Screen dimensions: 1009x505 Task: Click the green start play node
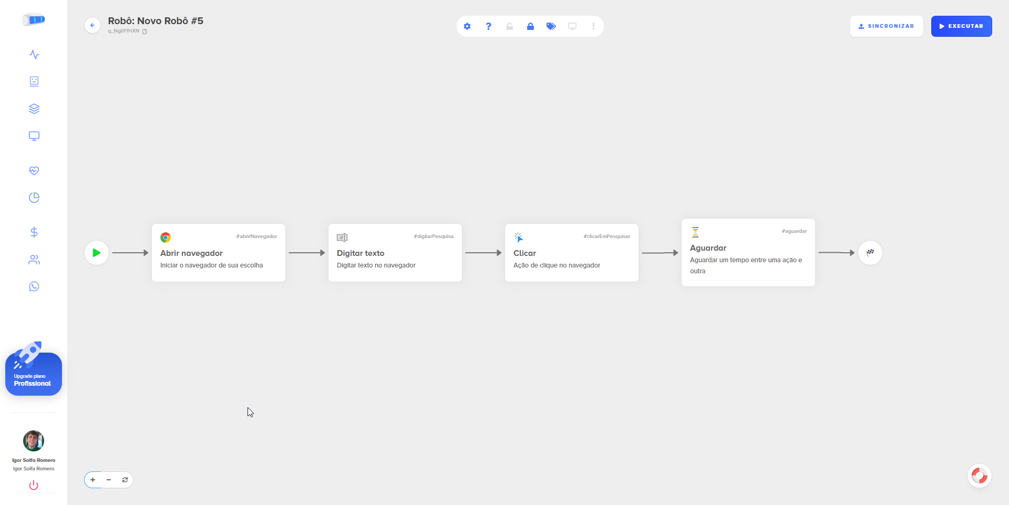click(97, 253)
